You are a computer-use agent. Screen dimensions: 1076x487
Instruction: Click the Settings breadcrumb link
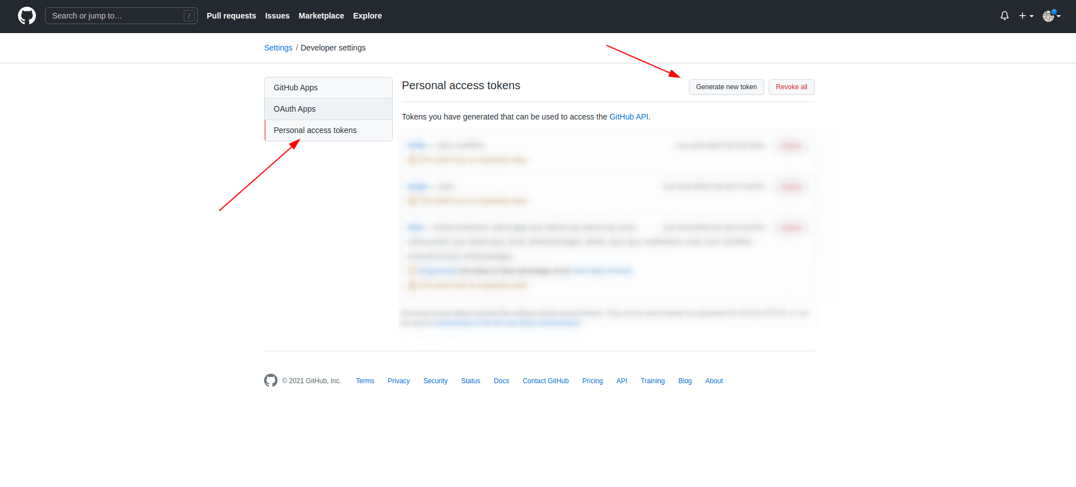278,48
